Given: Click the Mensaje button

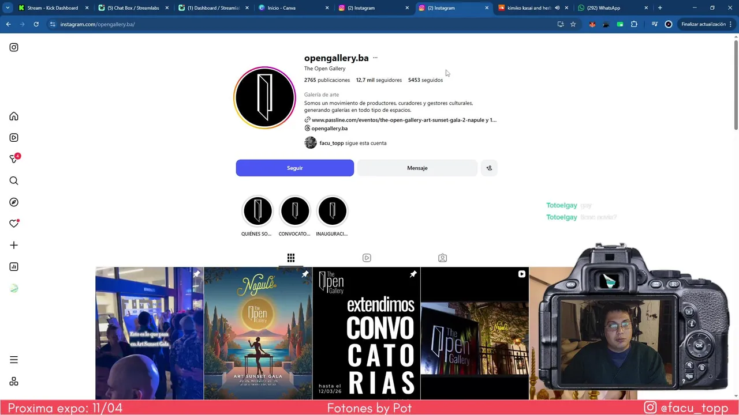Looking at the screenshot, I should (417, 168).
